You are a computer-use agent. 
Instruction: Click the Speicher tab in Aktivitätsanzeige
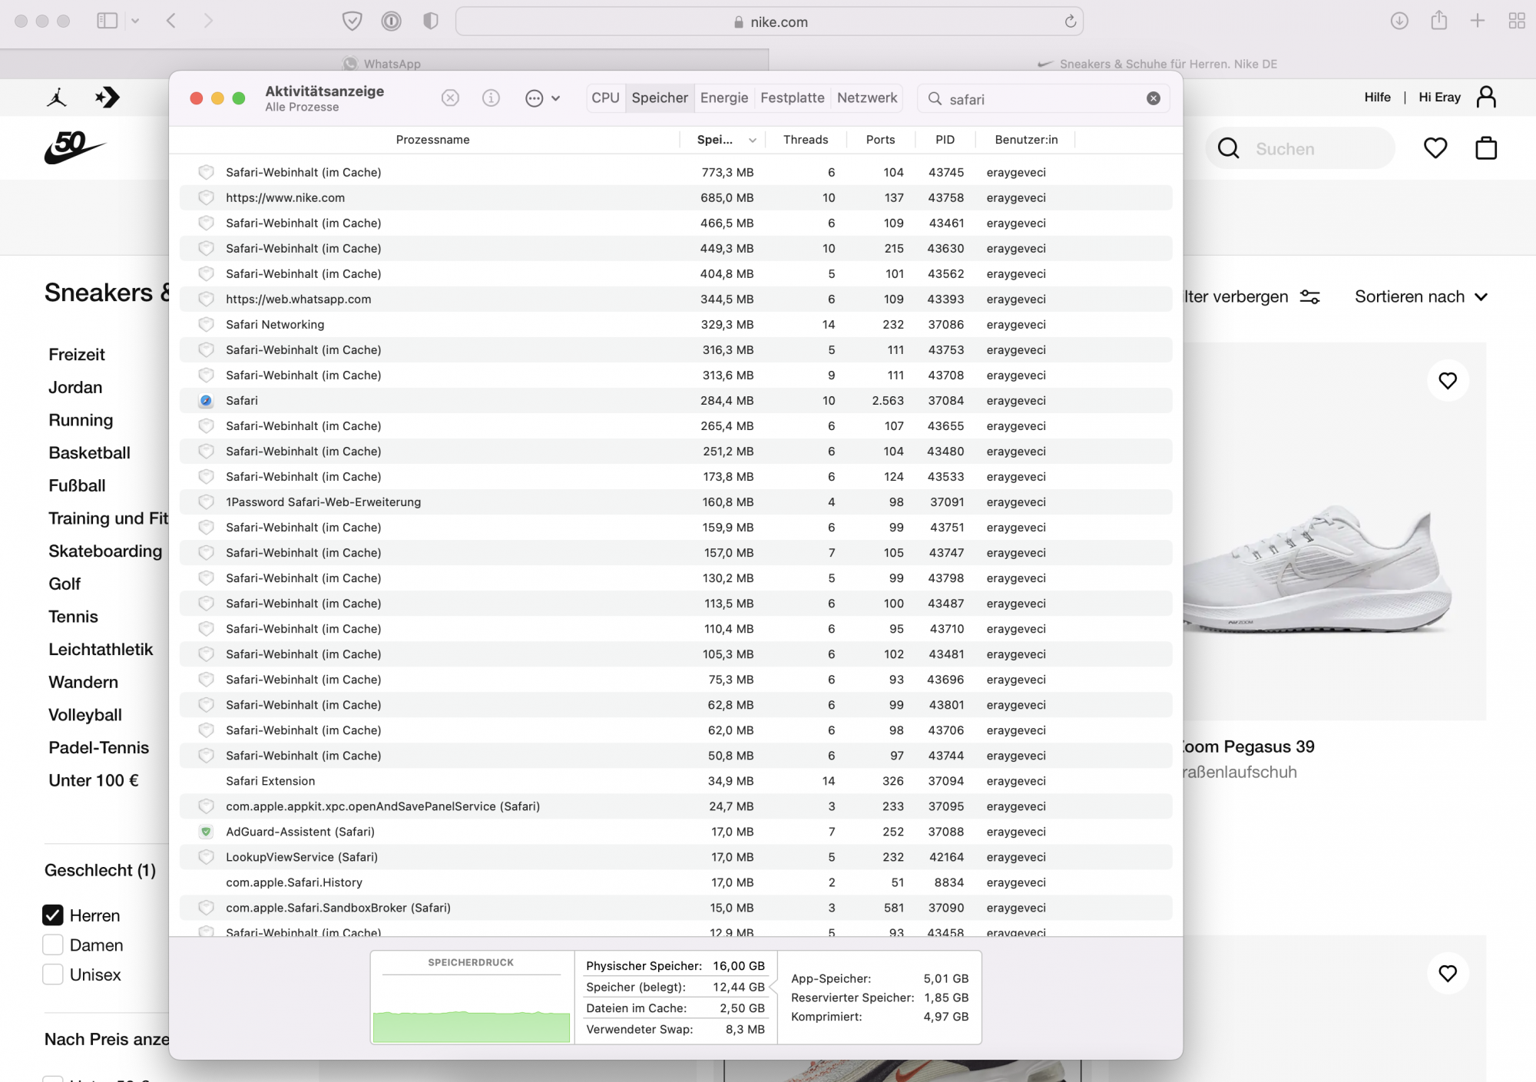pyautogui.click(x=659, y=98)
